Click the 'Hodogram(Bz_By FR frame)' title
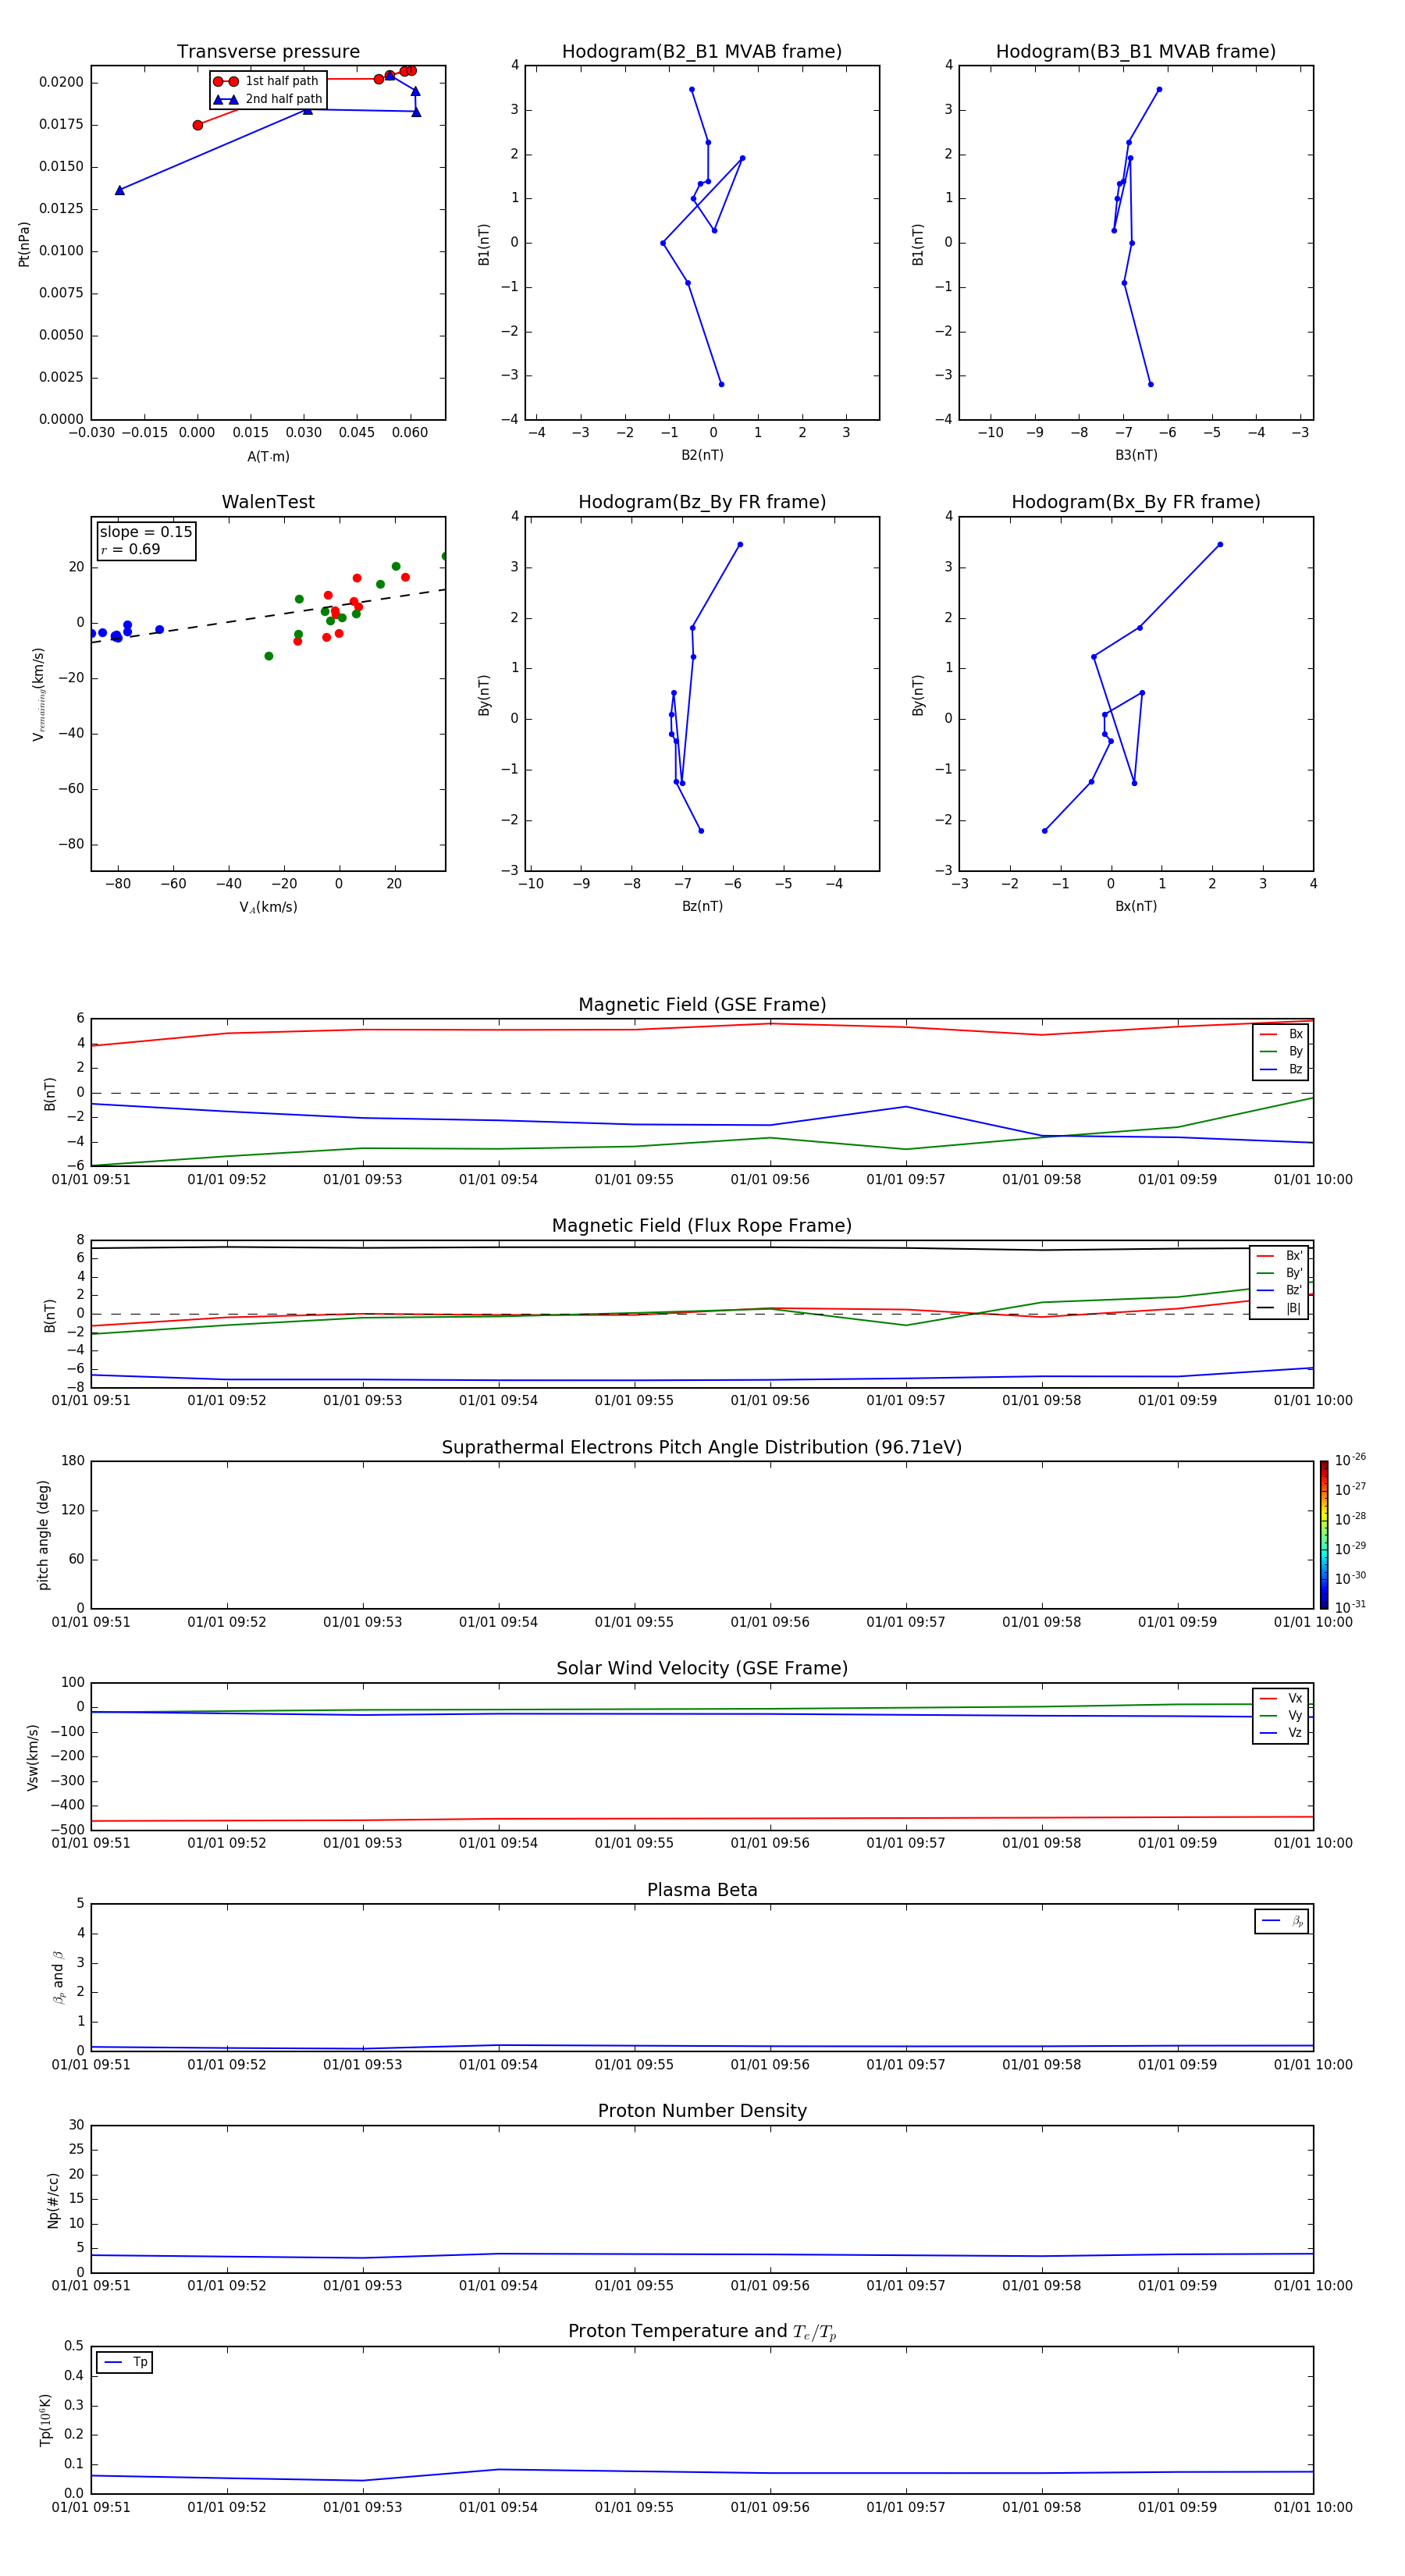The image size is (1405, 2576). (x=702, y=502)
